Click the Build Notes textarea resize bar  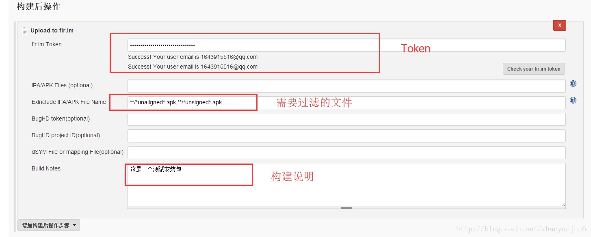point(346,208)
